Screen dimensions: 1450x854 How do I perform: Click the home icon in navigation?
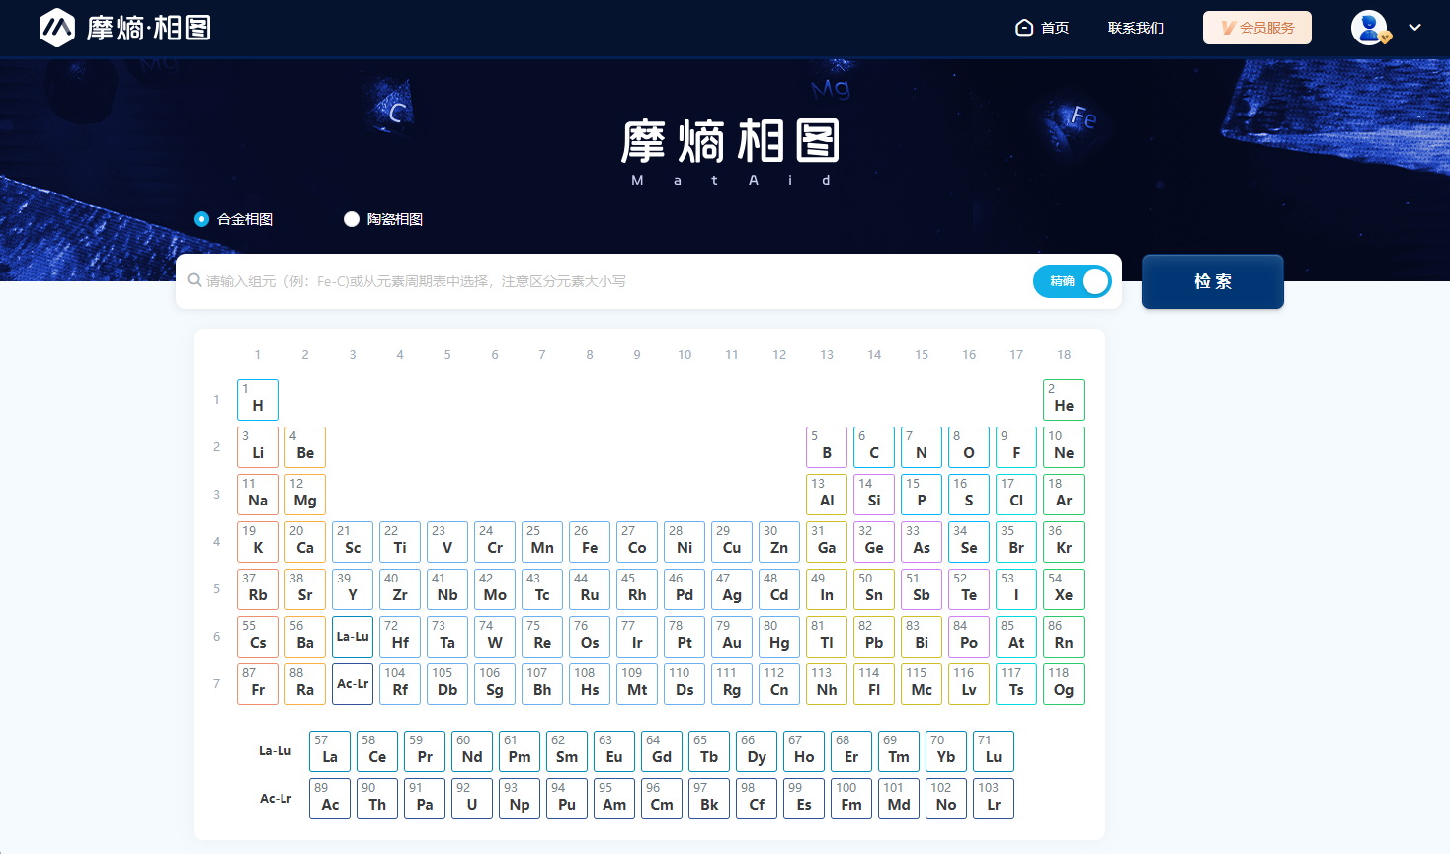(1024, 28)
